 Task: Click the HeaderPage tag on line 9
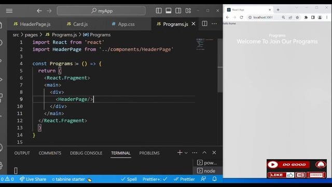pyautogui.click(x=74, y=99)
